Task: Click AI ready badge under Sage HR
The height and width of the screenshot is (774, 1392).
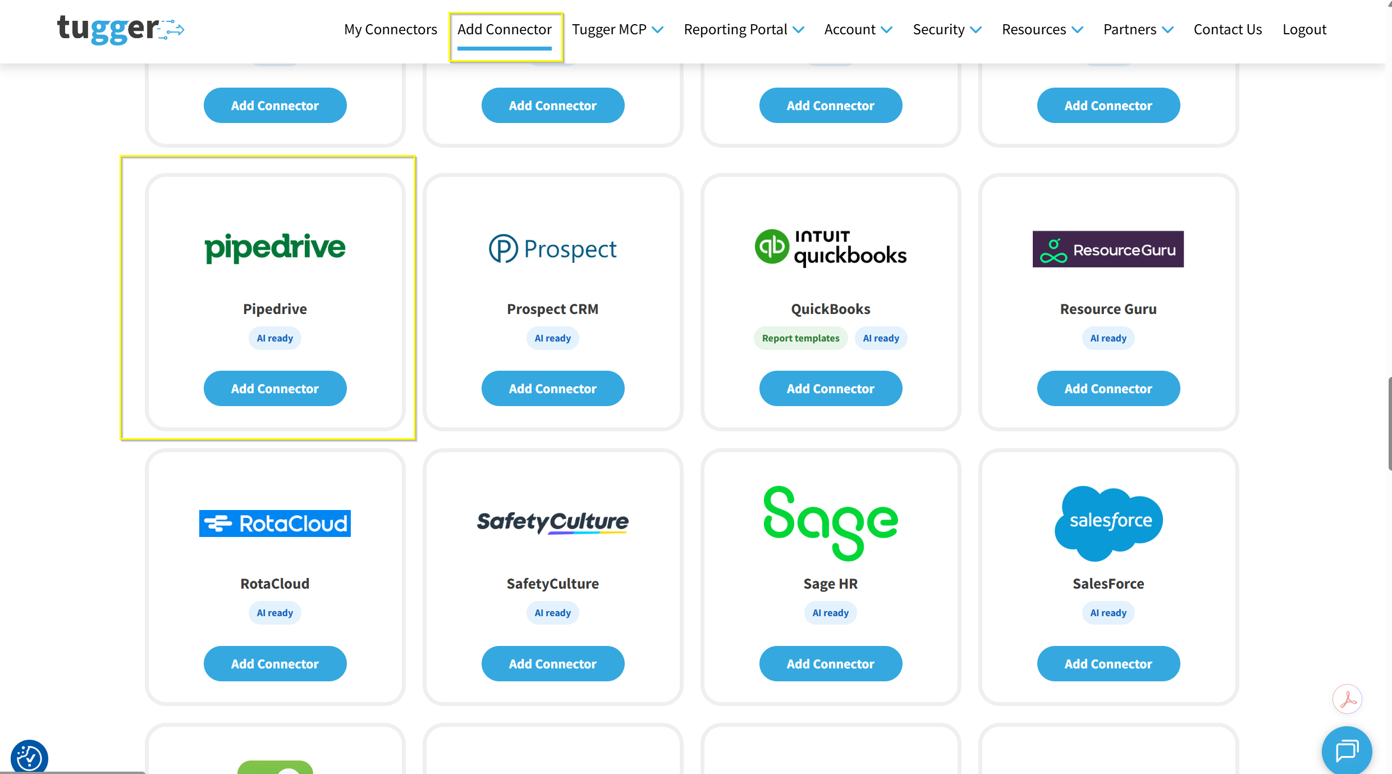Action: (x=831, y=613)
